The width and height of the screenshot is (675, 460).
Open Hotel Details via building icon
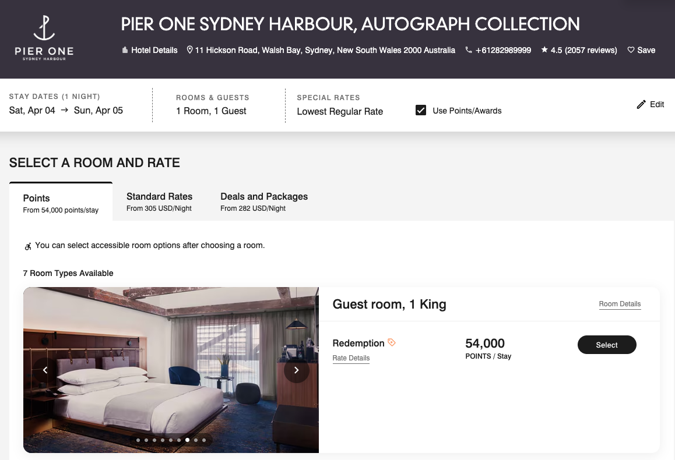pos(125,50)
